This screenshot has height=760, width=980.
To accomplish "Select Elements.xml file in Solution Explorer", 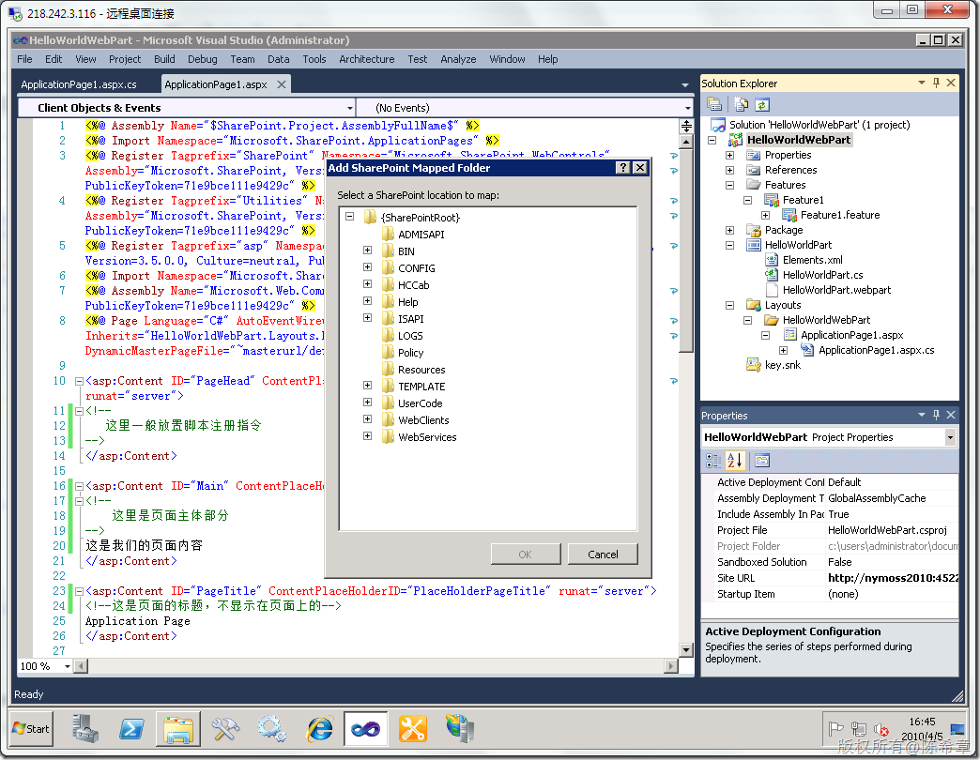I will pyautogui.click(x=813, y=260).
